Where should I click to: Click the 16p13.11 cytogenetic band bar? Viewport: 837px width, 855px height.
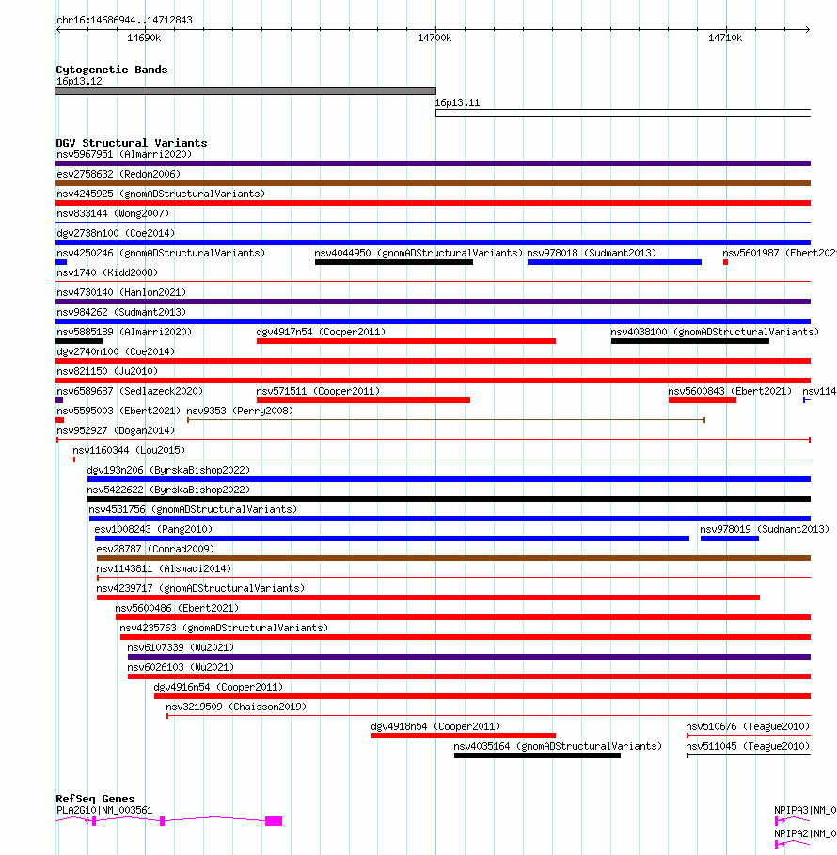pos(624,113)
